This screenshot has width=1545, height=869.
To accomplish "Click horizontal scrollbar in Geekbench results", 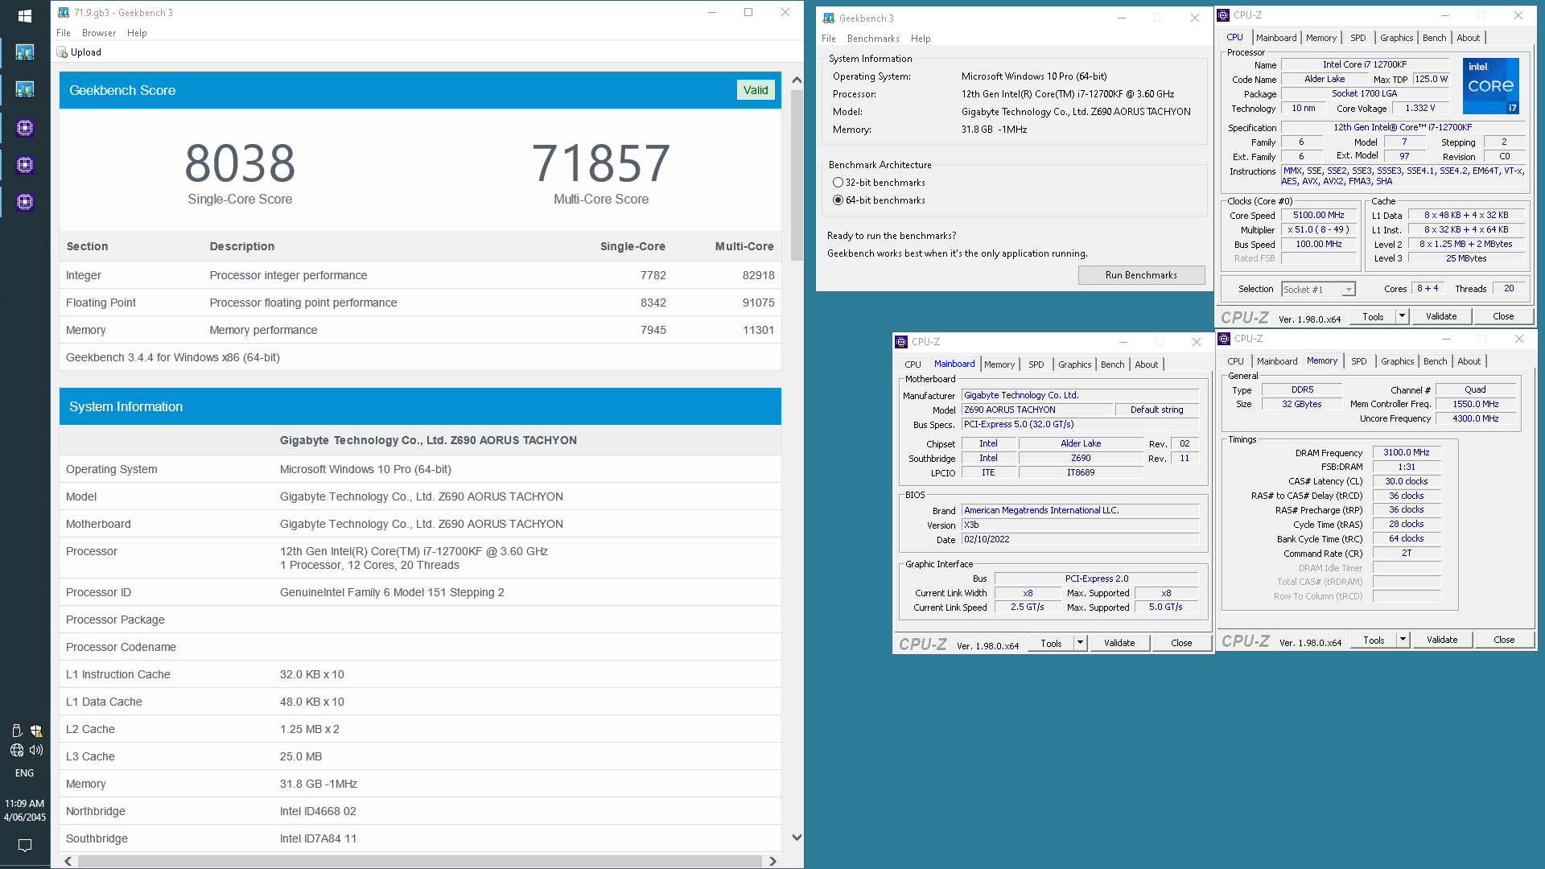I will 420,861.
